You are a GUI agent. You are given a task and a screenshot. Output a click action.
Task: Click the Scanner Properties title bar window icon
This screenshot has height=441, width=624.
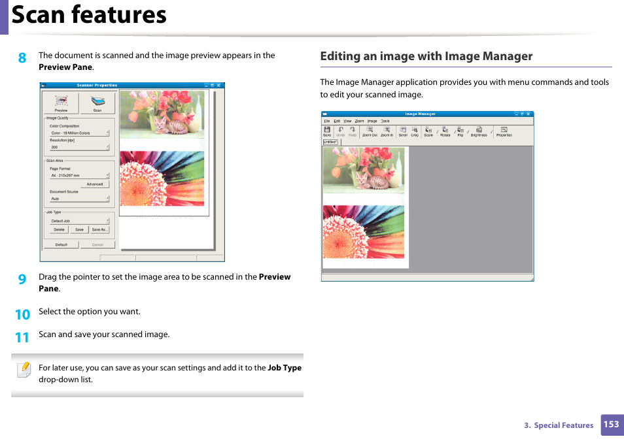pyautogui.click(x=44, y=85)
